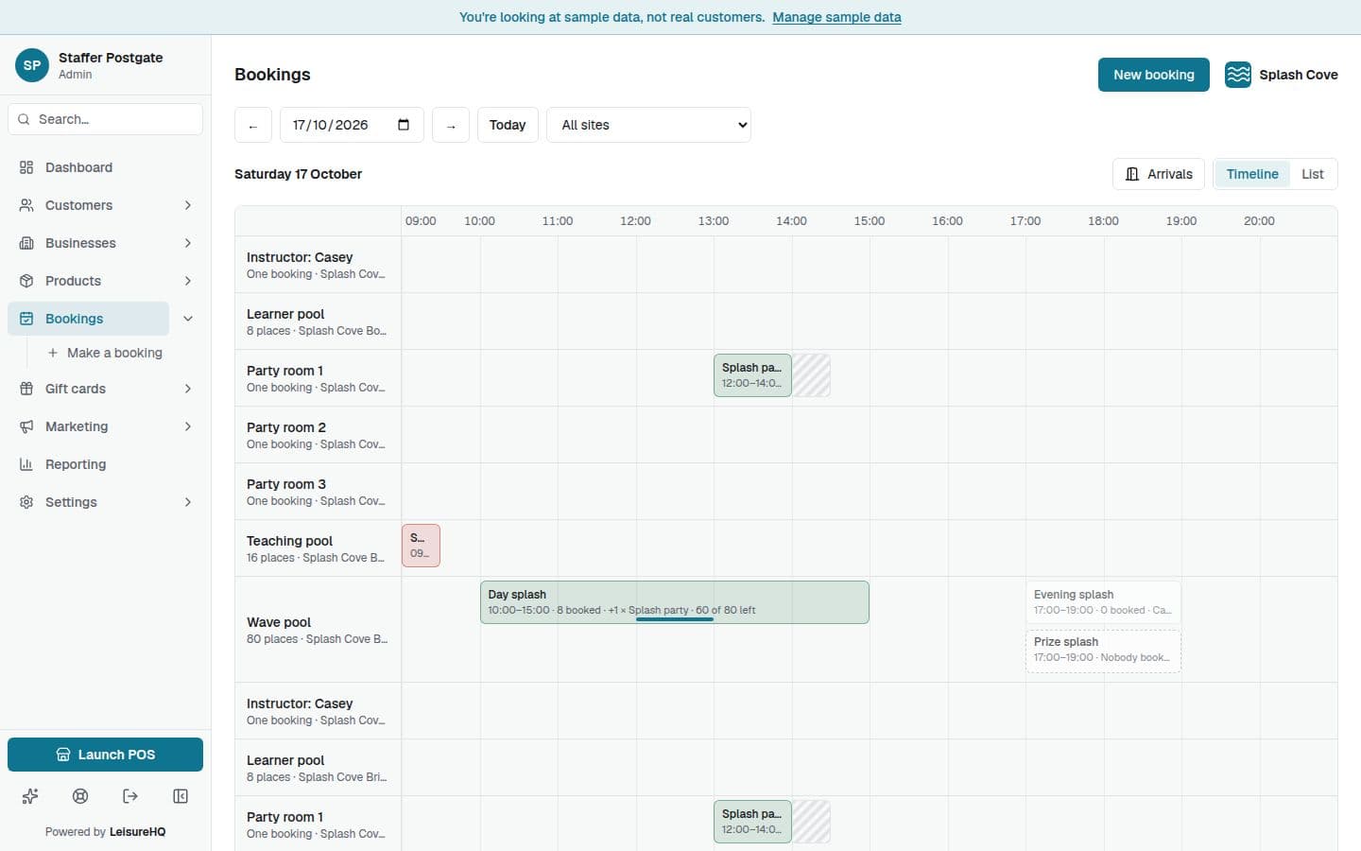Collapse the Bookings submenu chevron

[x=188, y=319]
